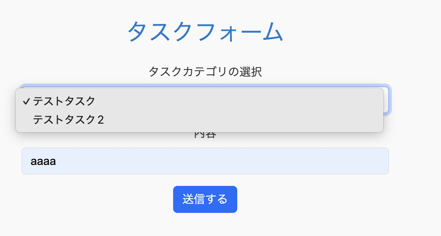Click the partially hidden 内容 label
441x236 pixels.
point(205,135)
